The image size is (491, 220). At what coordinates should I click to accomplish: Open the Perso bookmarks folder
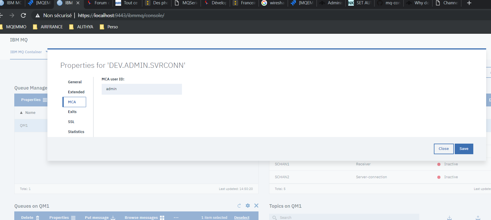(x=109, y=27)
